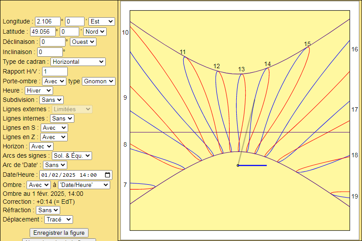Click the Déclinaison degrees field
Image resolution: width=362 pixels, height=241 pixels.
coord(53,42)
